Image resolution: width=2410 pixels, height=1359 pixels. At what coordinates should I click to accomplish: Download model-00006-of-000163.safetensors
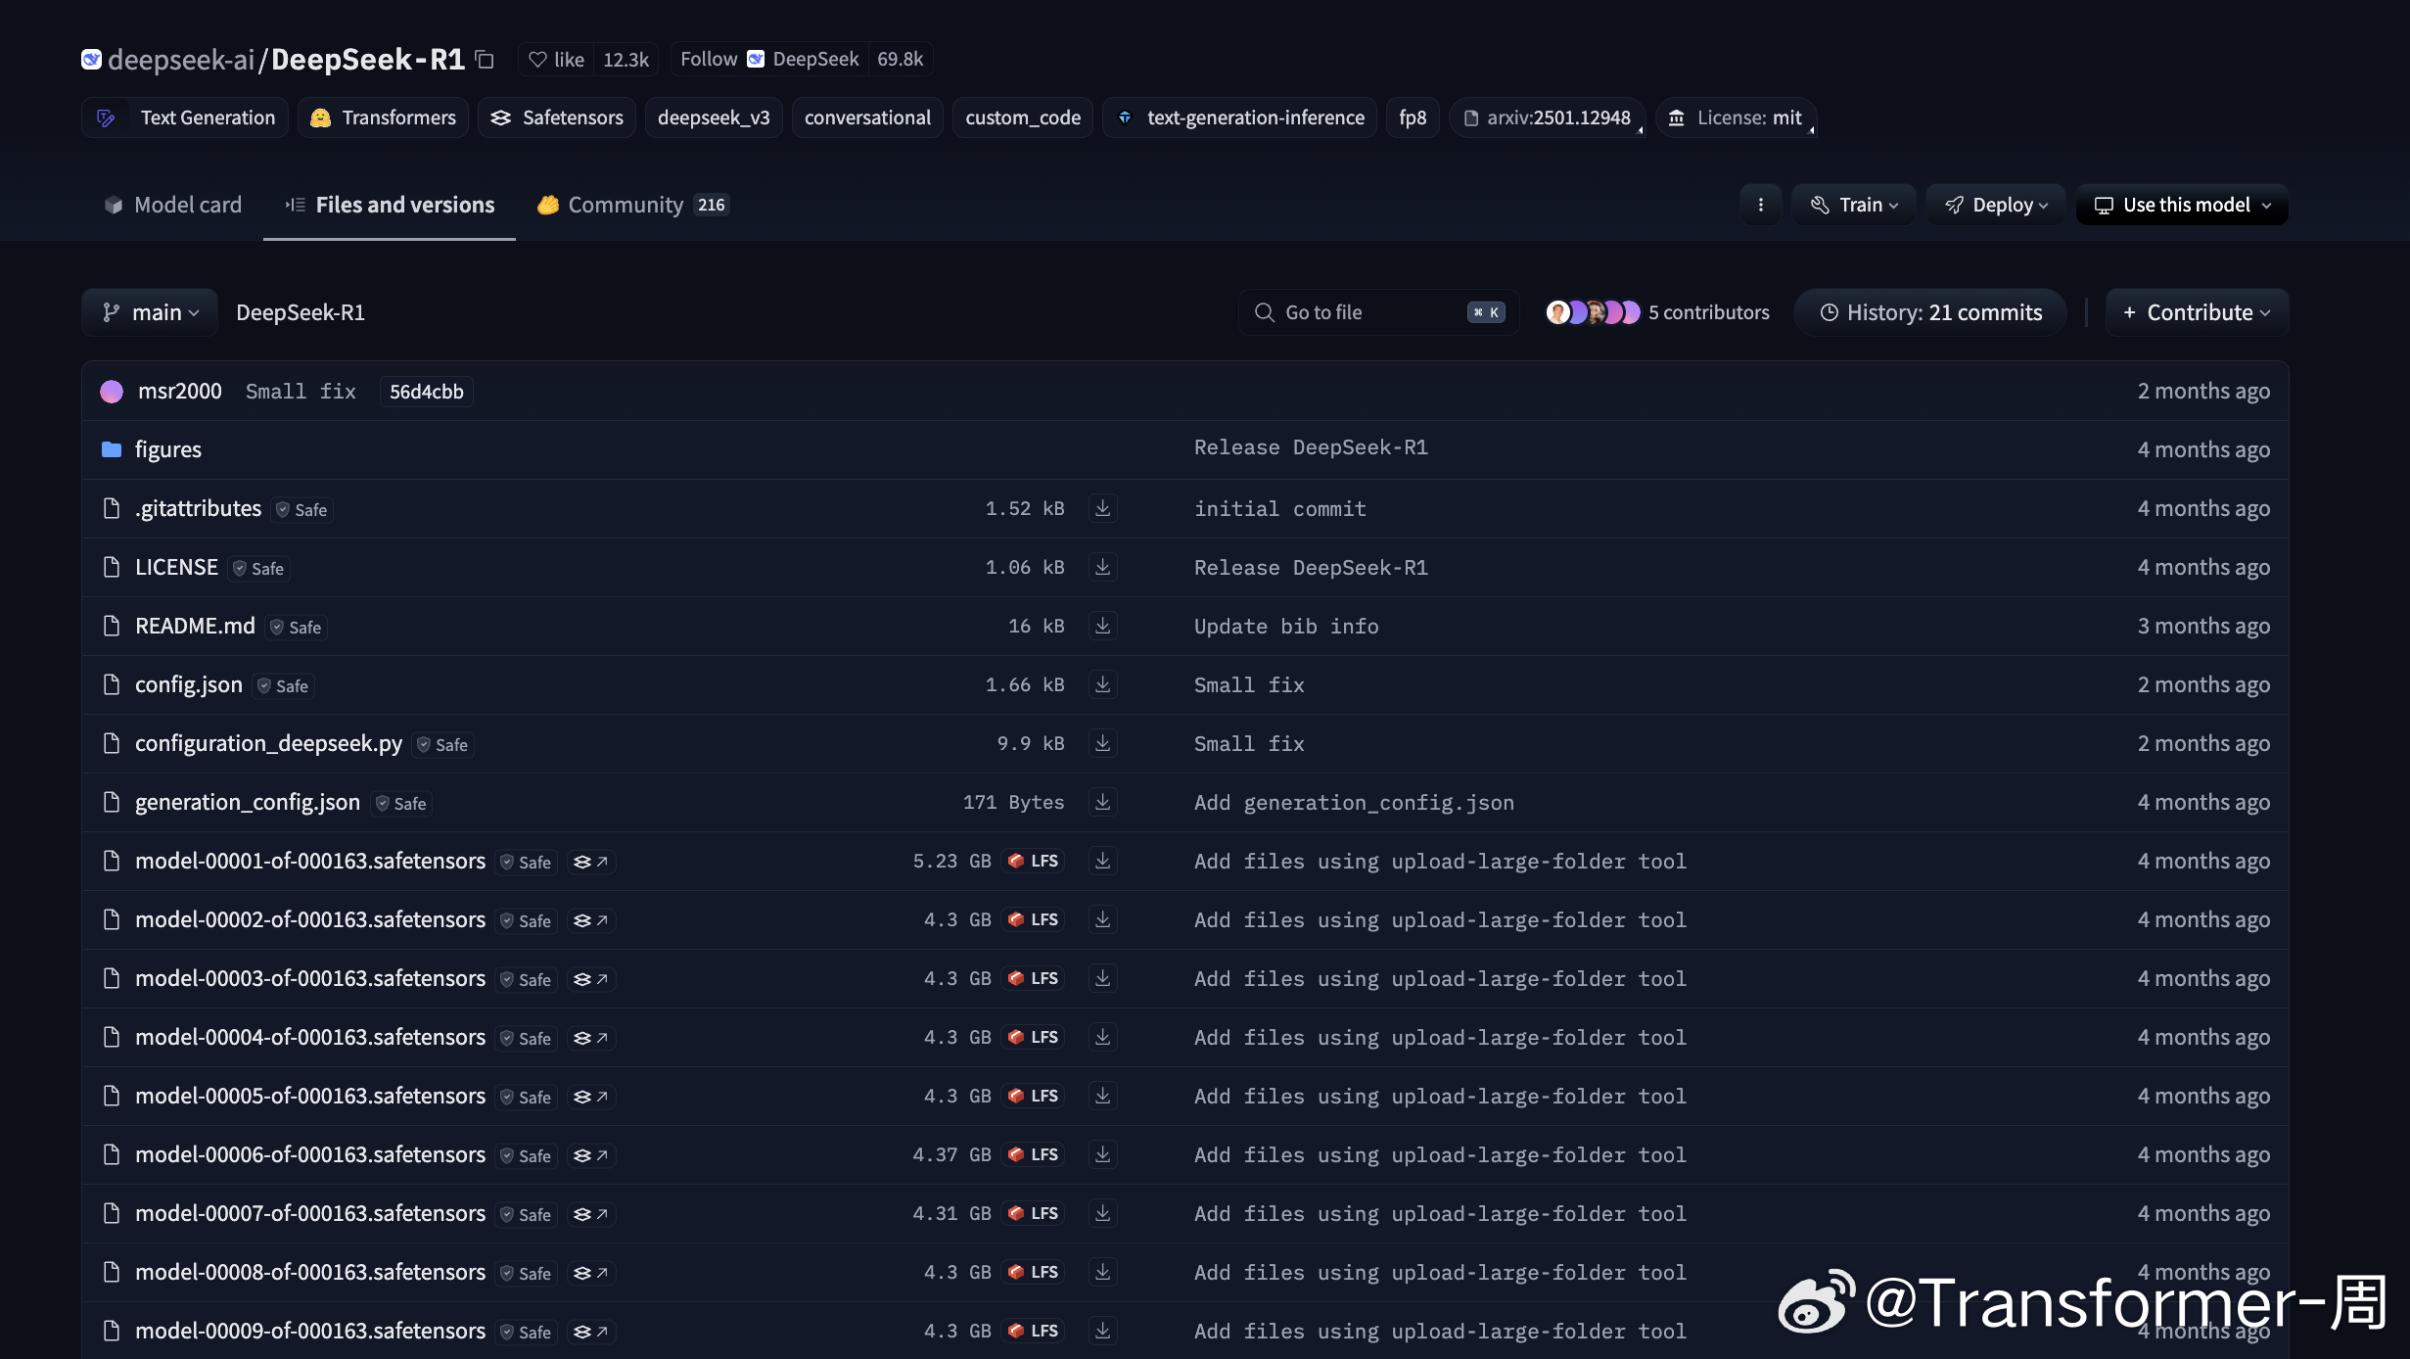pos(1102,1154)
